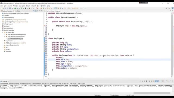Open the New Java Class dropdown arrow
Screen dimensions: 174x98
[x=45, y=8]
